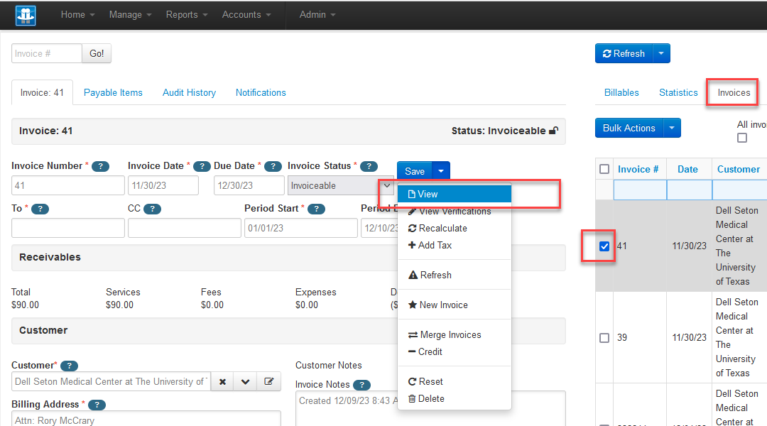This screenshot has height=426, width=767.
Task: Open help icon for Billing Address
Action: click(97, 405)
